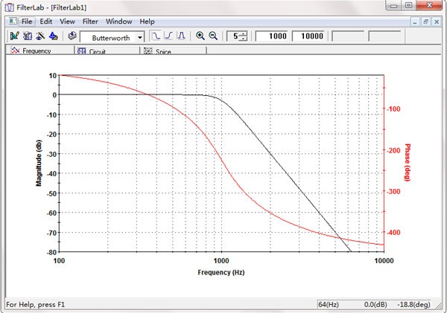Image resolution: width=447 pixels, height=313 pixels.
Task: Zoom in on the frequency plot
Action: click(x=200, y=36)
